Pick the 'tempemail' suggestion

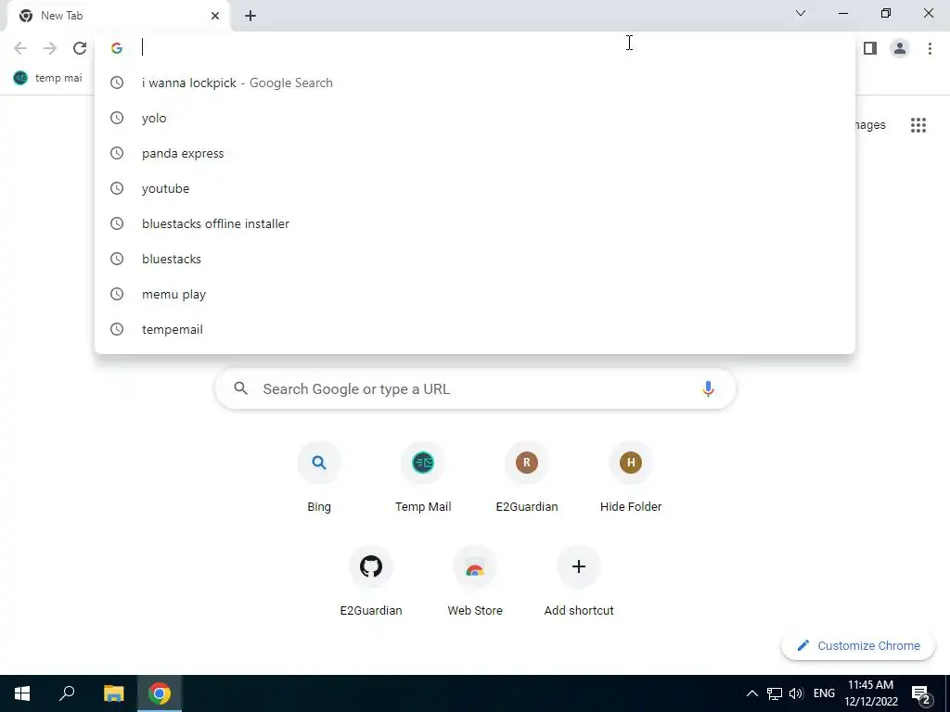tap(474, 329)
